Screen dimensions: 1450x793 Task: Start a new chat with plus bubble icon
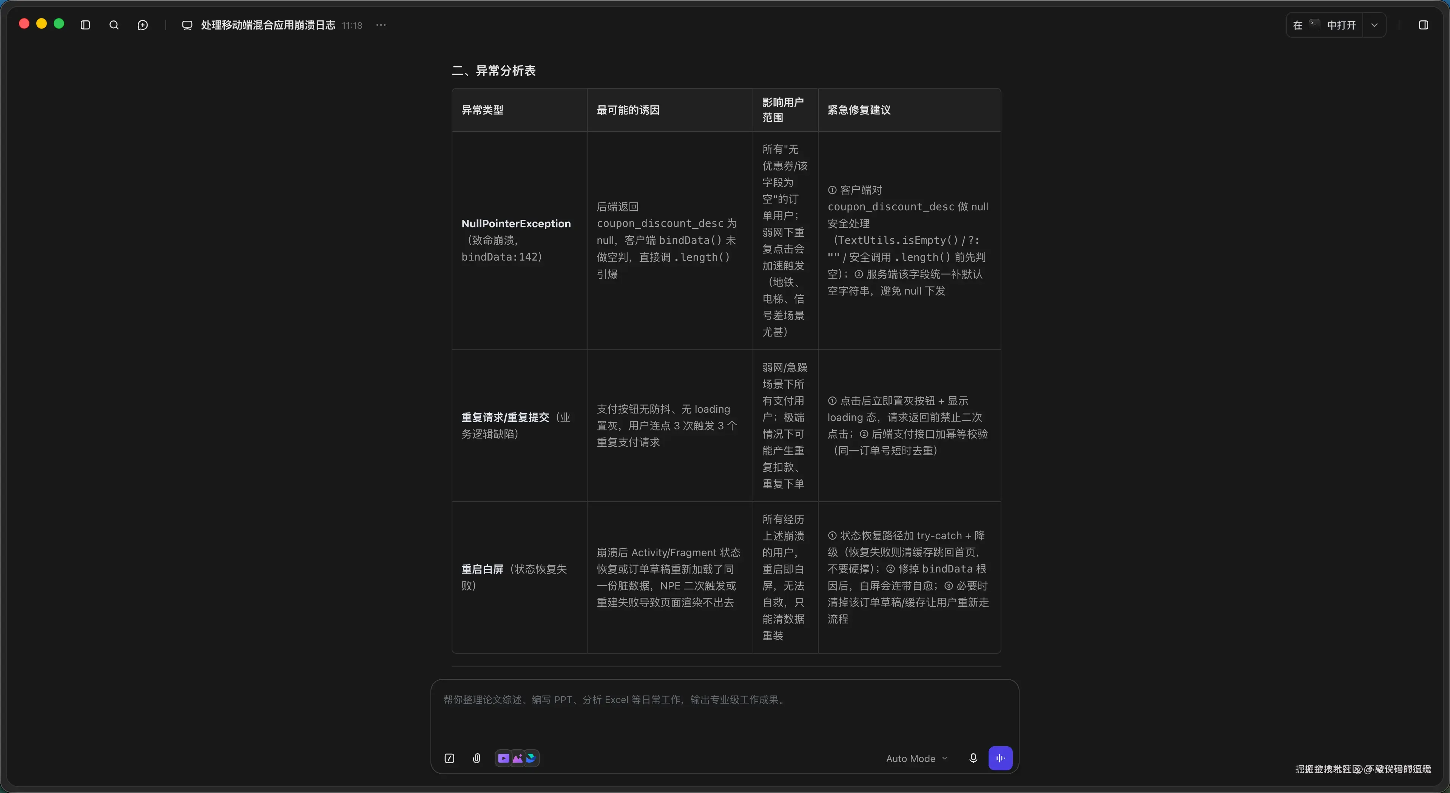[x=143, y=25]
